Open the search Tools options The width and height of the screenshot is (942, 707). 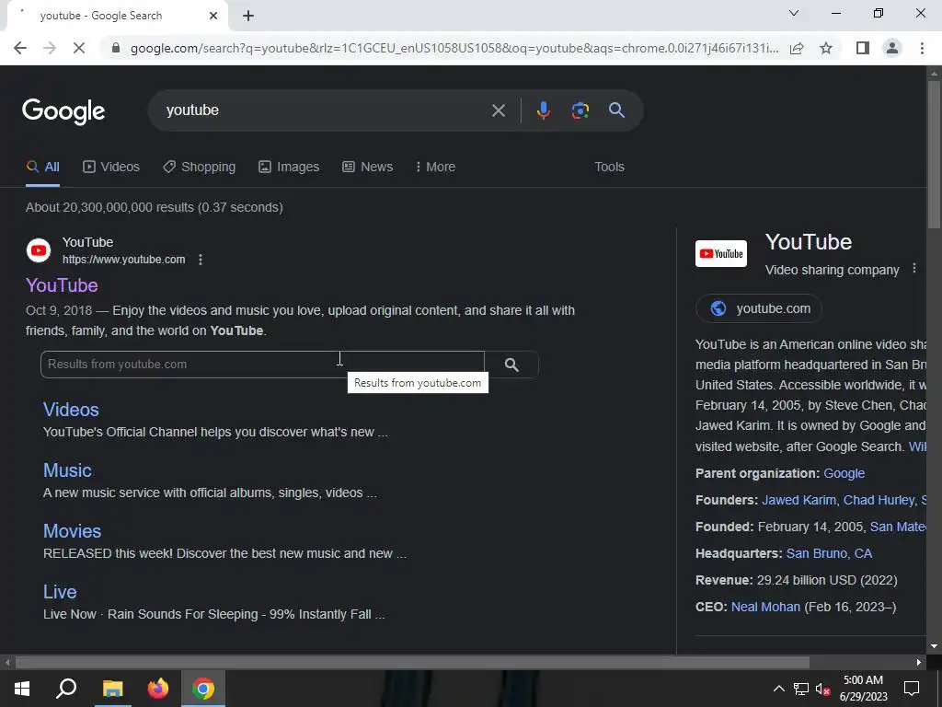(x=609, y=168)
